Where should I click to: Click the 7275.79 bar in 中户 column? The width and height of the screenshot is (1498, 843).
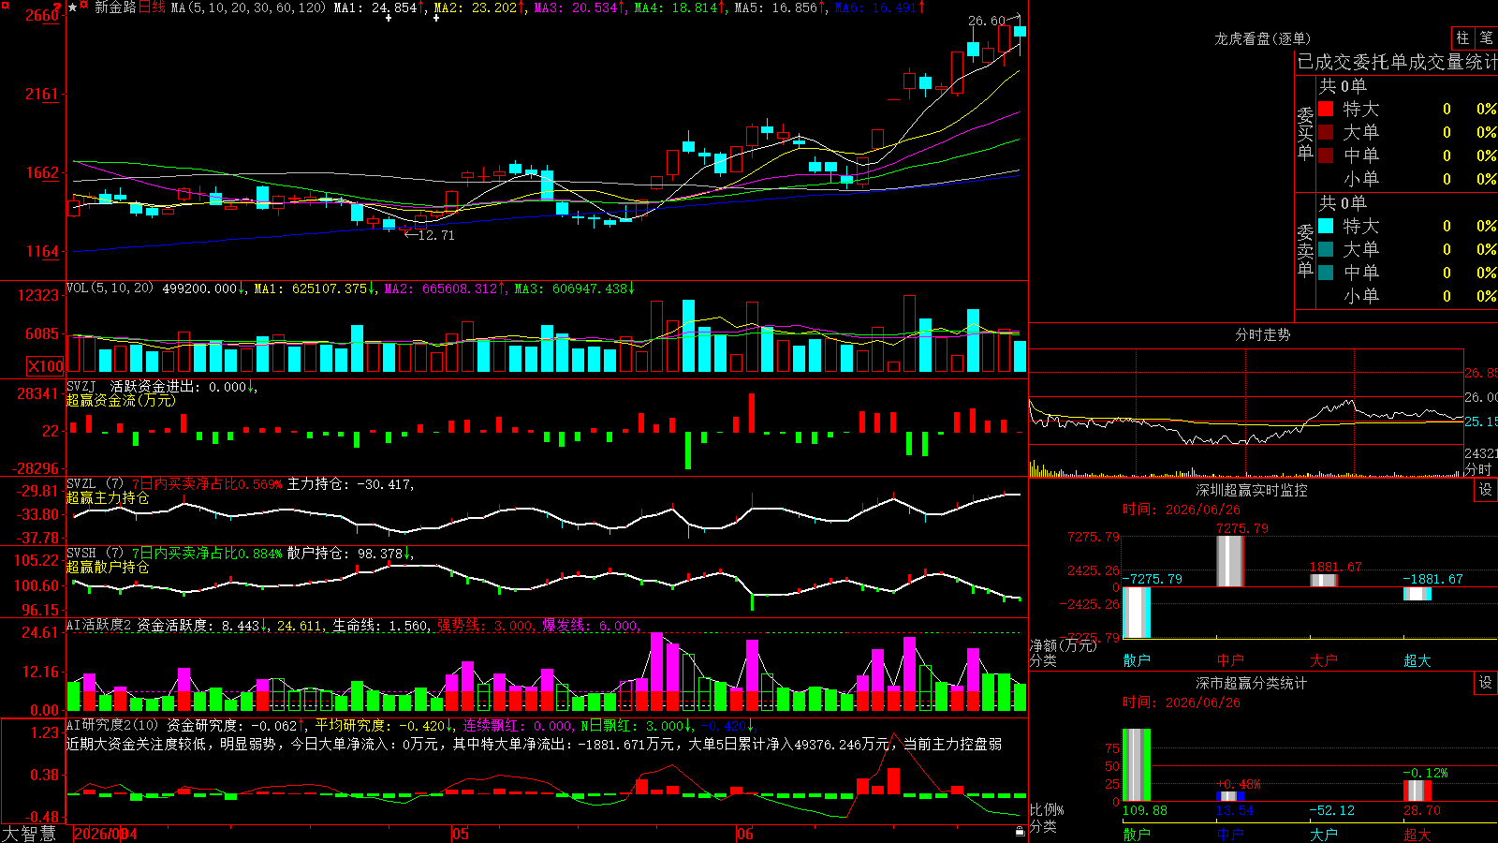(1230, 561)
